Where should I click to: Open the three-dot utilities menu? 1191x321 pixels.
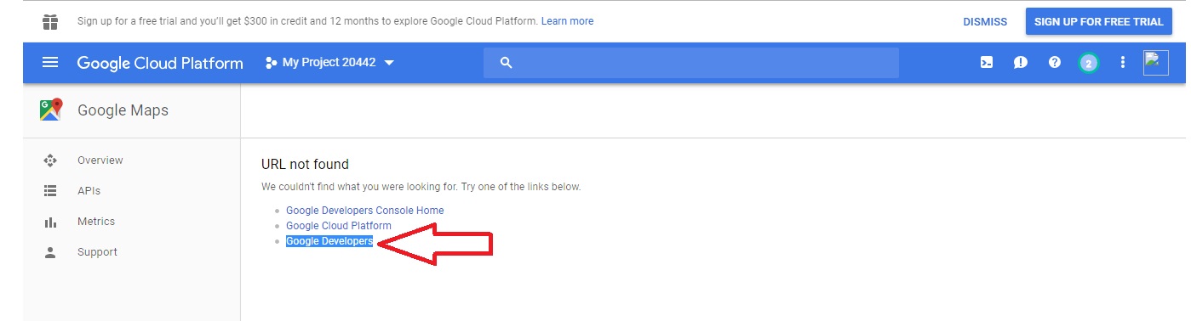click(1123, 63)
